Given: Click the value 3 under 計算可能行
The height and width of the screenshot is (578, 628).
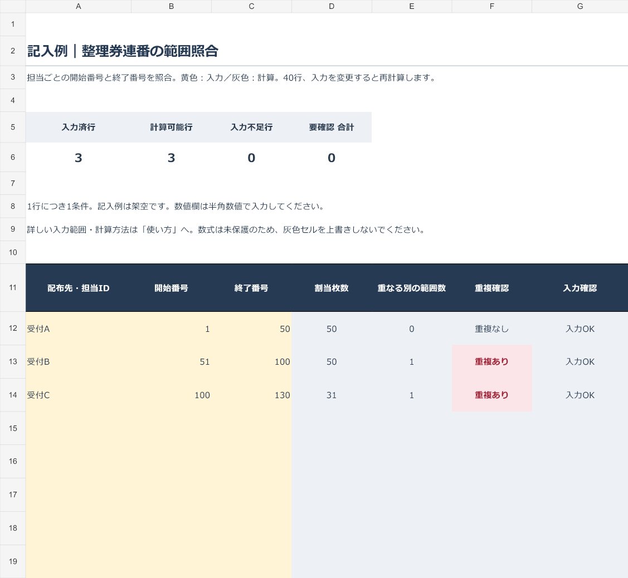Looking at the screenshot, I should (172, 158).
